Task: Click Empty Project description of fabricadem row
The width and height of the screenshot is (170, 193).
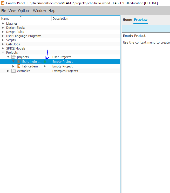Action: tap(63, 66)
